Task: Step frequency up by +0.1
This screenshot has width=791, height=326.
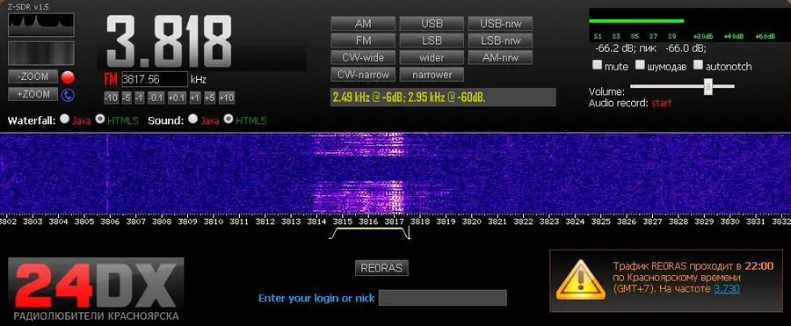Action: click(x=177, y=98)
